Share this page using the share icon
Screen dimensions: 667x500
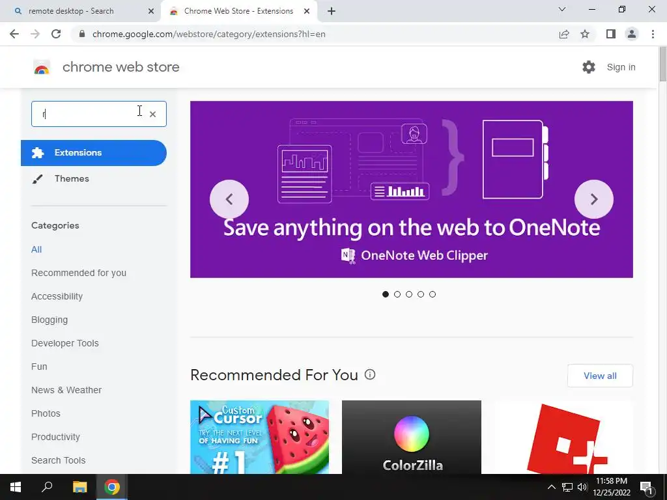pos(564,34)
